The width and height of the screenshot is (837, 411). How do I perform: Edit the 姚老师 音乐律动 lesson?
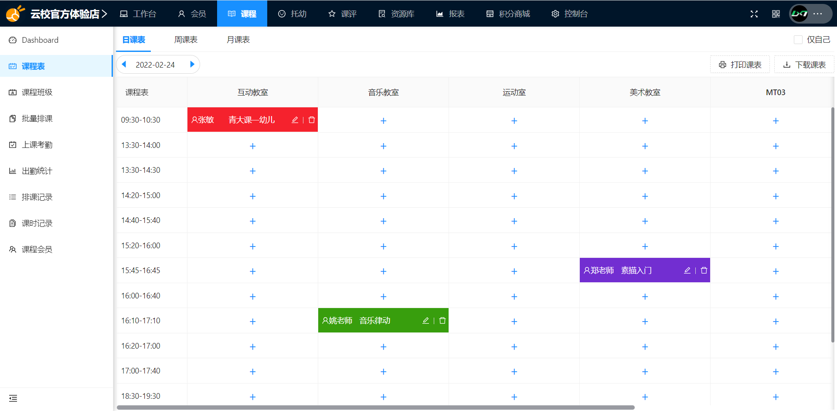click(425, 320)
